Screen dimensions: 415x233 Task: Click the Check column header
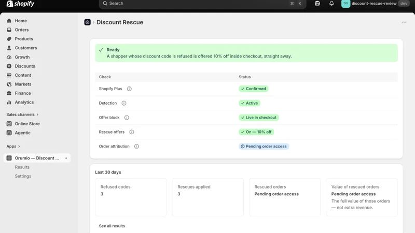tap(105, 77)
